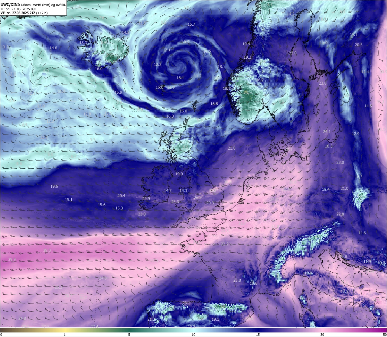Click the VT valid time line 21Z
387x337 pixels.
click(x=24, y=13)
